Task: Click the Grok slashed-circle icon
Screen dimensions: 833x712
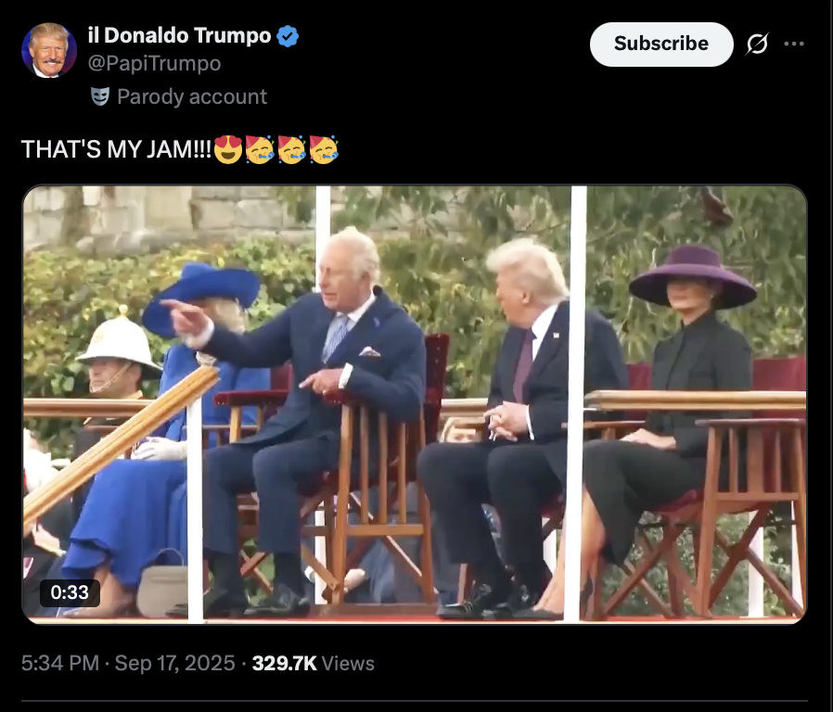Action: [757, 44]
